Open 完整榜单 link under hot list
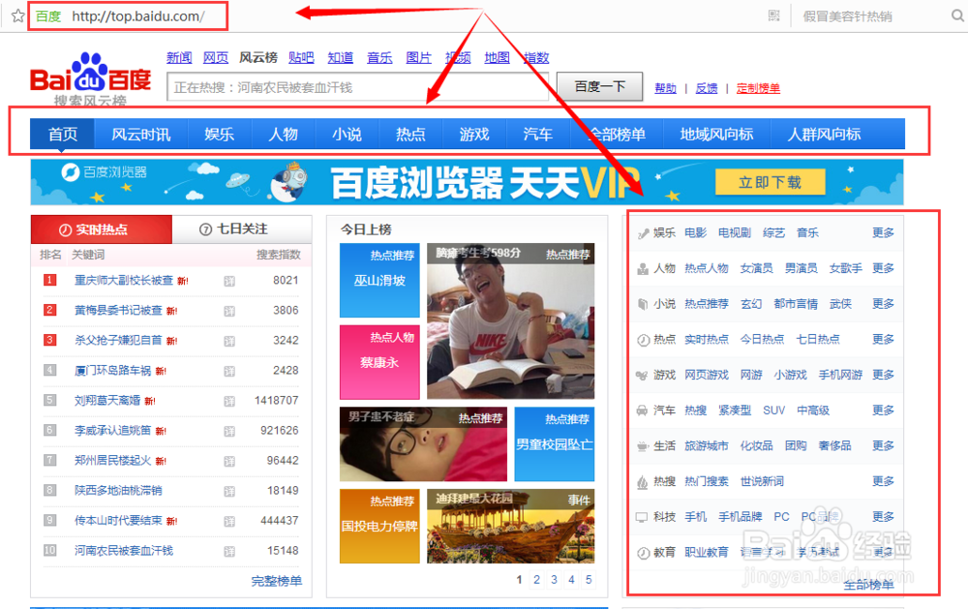The height and width of the screenshot is (609, 968). pyautogui.click(x=277, y=581)
